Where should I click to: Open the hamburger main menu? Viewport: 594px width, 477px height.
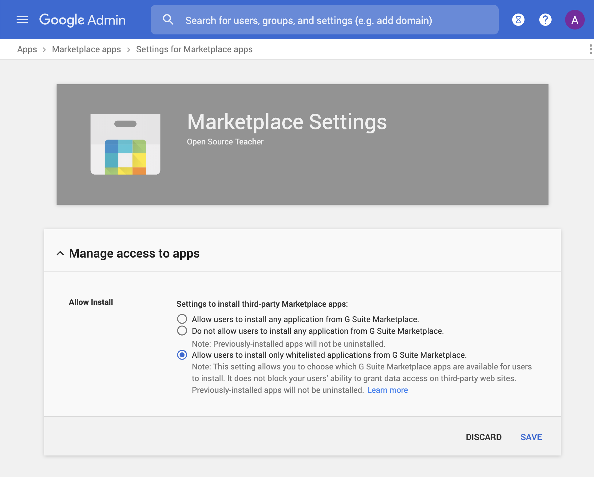pos(22,20)
